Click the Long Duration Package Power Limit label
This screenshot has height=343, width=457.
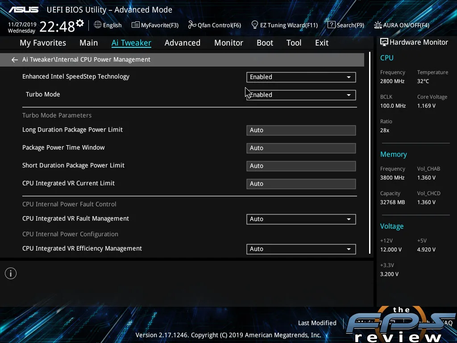click(x=73, y=130)
